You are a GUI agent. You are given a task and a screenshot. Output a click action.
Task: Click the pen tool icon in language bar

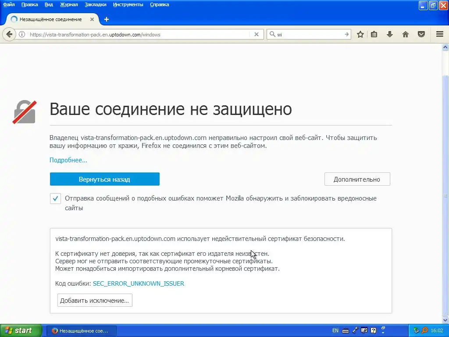pos(355,330)
